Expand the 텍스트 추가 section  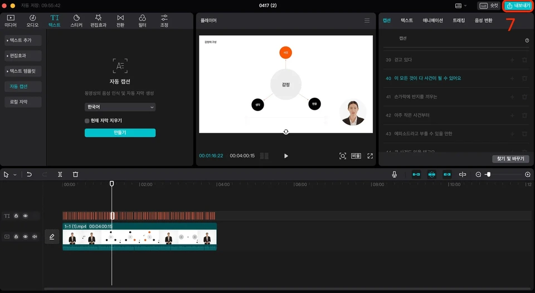click(23, 40)
